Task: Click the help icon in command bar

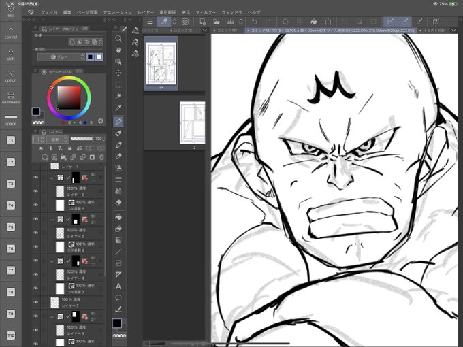Action: tap(436, 22)
